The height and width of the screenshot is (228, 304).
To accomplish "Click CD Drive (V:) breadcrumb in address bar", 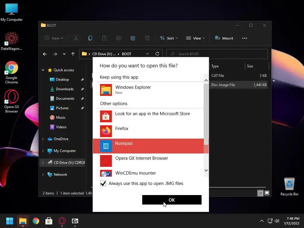I will (104, 54).
